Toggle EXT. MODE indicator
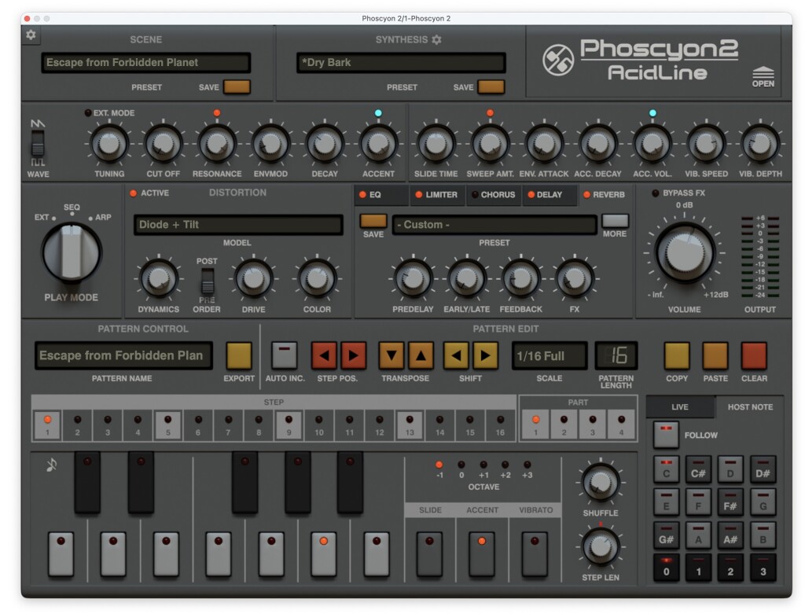This screenshot has width=805, height=614. click(88, 113)
